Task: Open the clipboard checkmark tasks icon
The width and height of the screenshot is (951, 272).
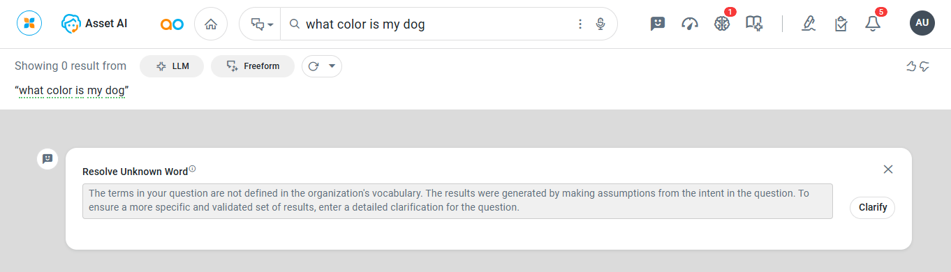Action: [841, 24]
